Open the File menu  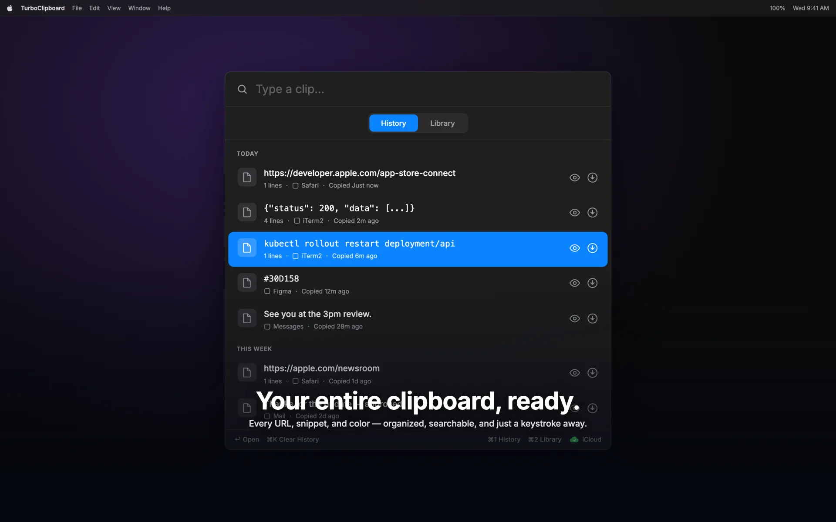[x=77, y=8]
